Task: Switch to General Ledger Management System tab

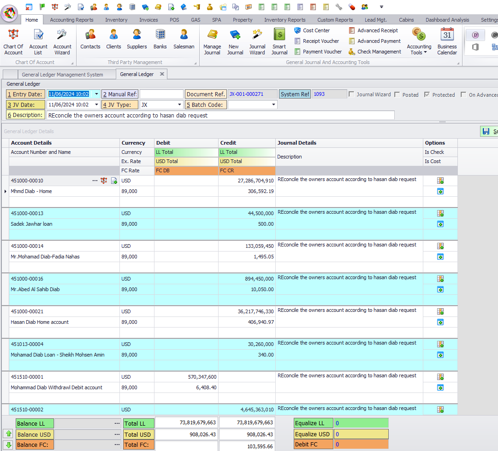Action: 62,74
